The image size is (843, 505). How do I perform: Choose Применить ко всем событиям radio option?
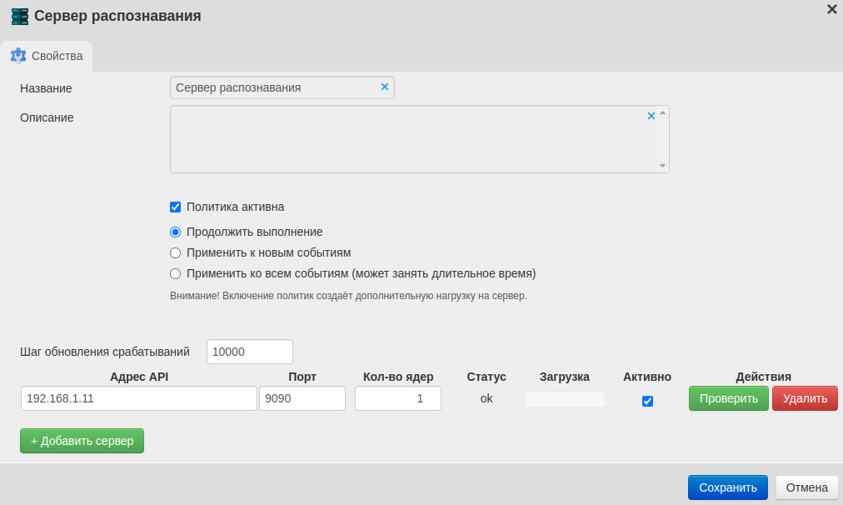[x=175, y=273]
